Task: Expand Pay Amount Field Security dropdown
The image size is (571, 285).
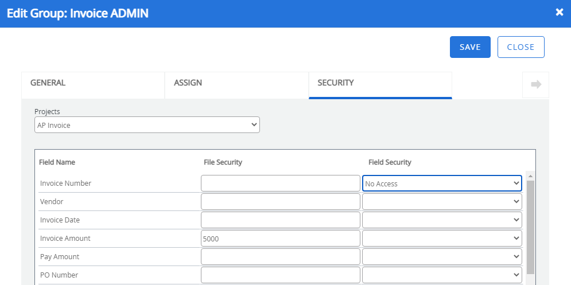Action: 441,257
